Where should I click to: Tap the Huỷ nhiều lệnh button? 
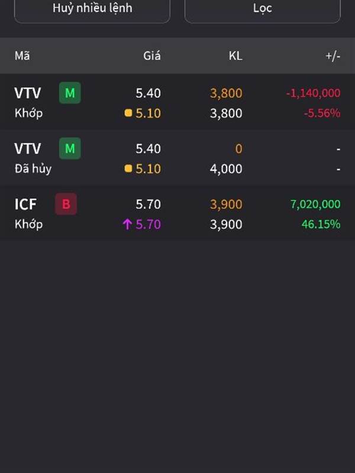[92, 9]
